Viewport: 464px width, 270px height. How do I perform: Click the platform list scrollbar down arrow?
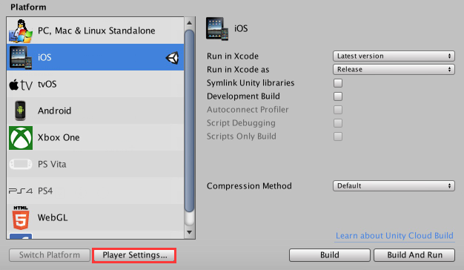point(190,232)
